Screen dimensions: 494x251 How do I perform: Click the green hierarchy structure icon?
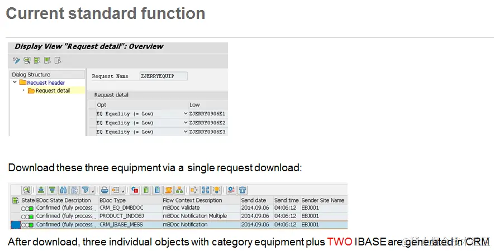(179, 190)
